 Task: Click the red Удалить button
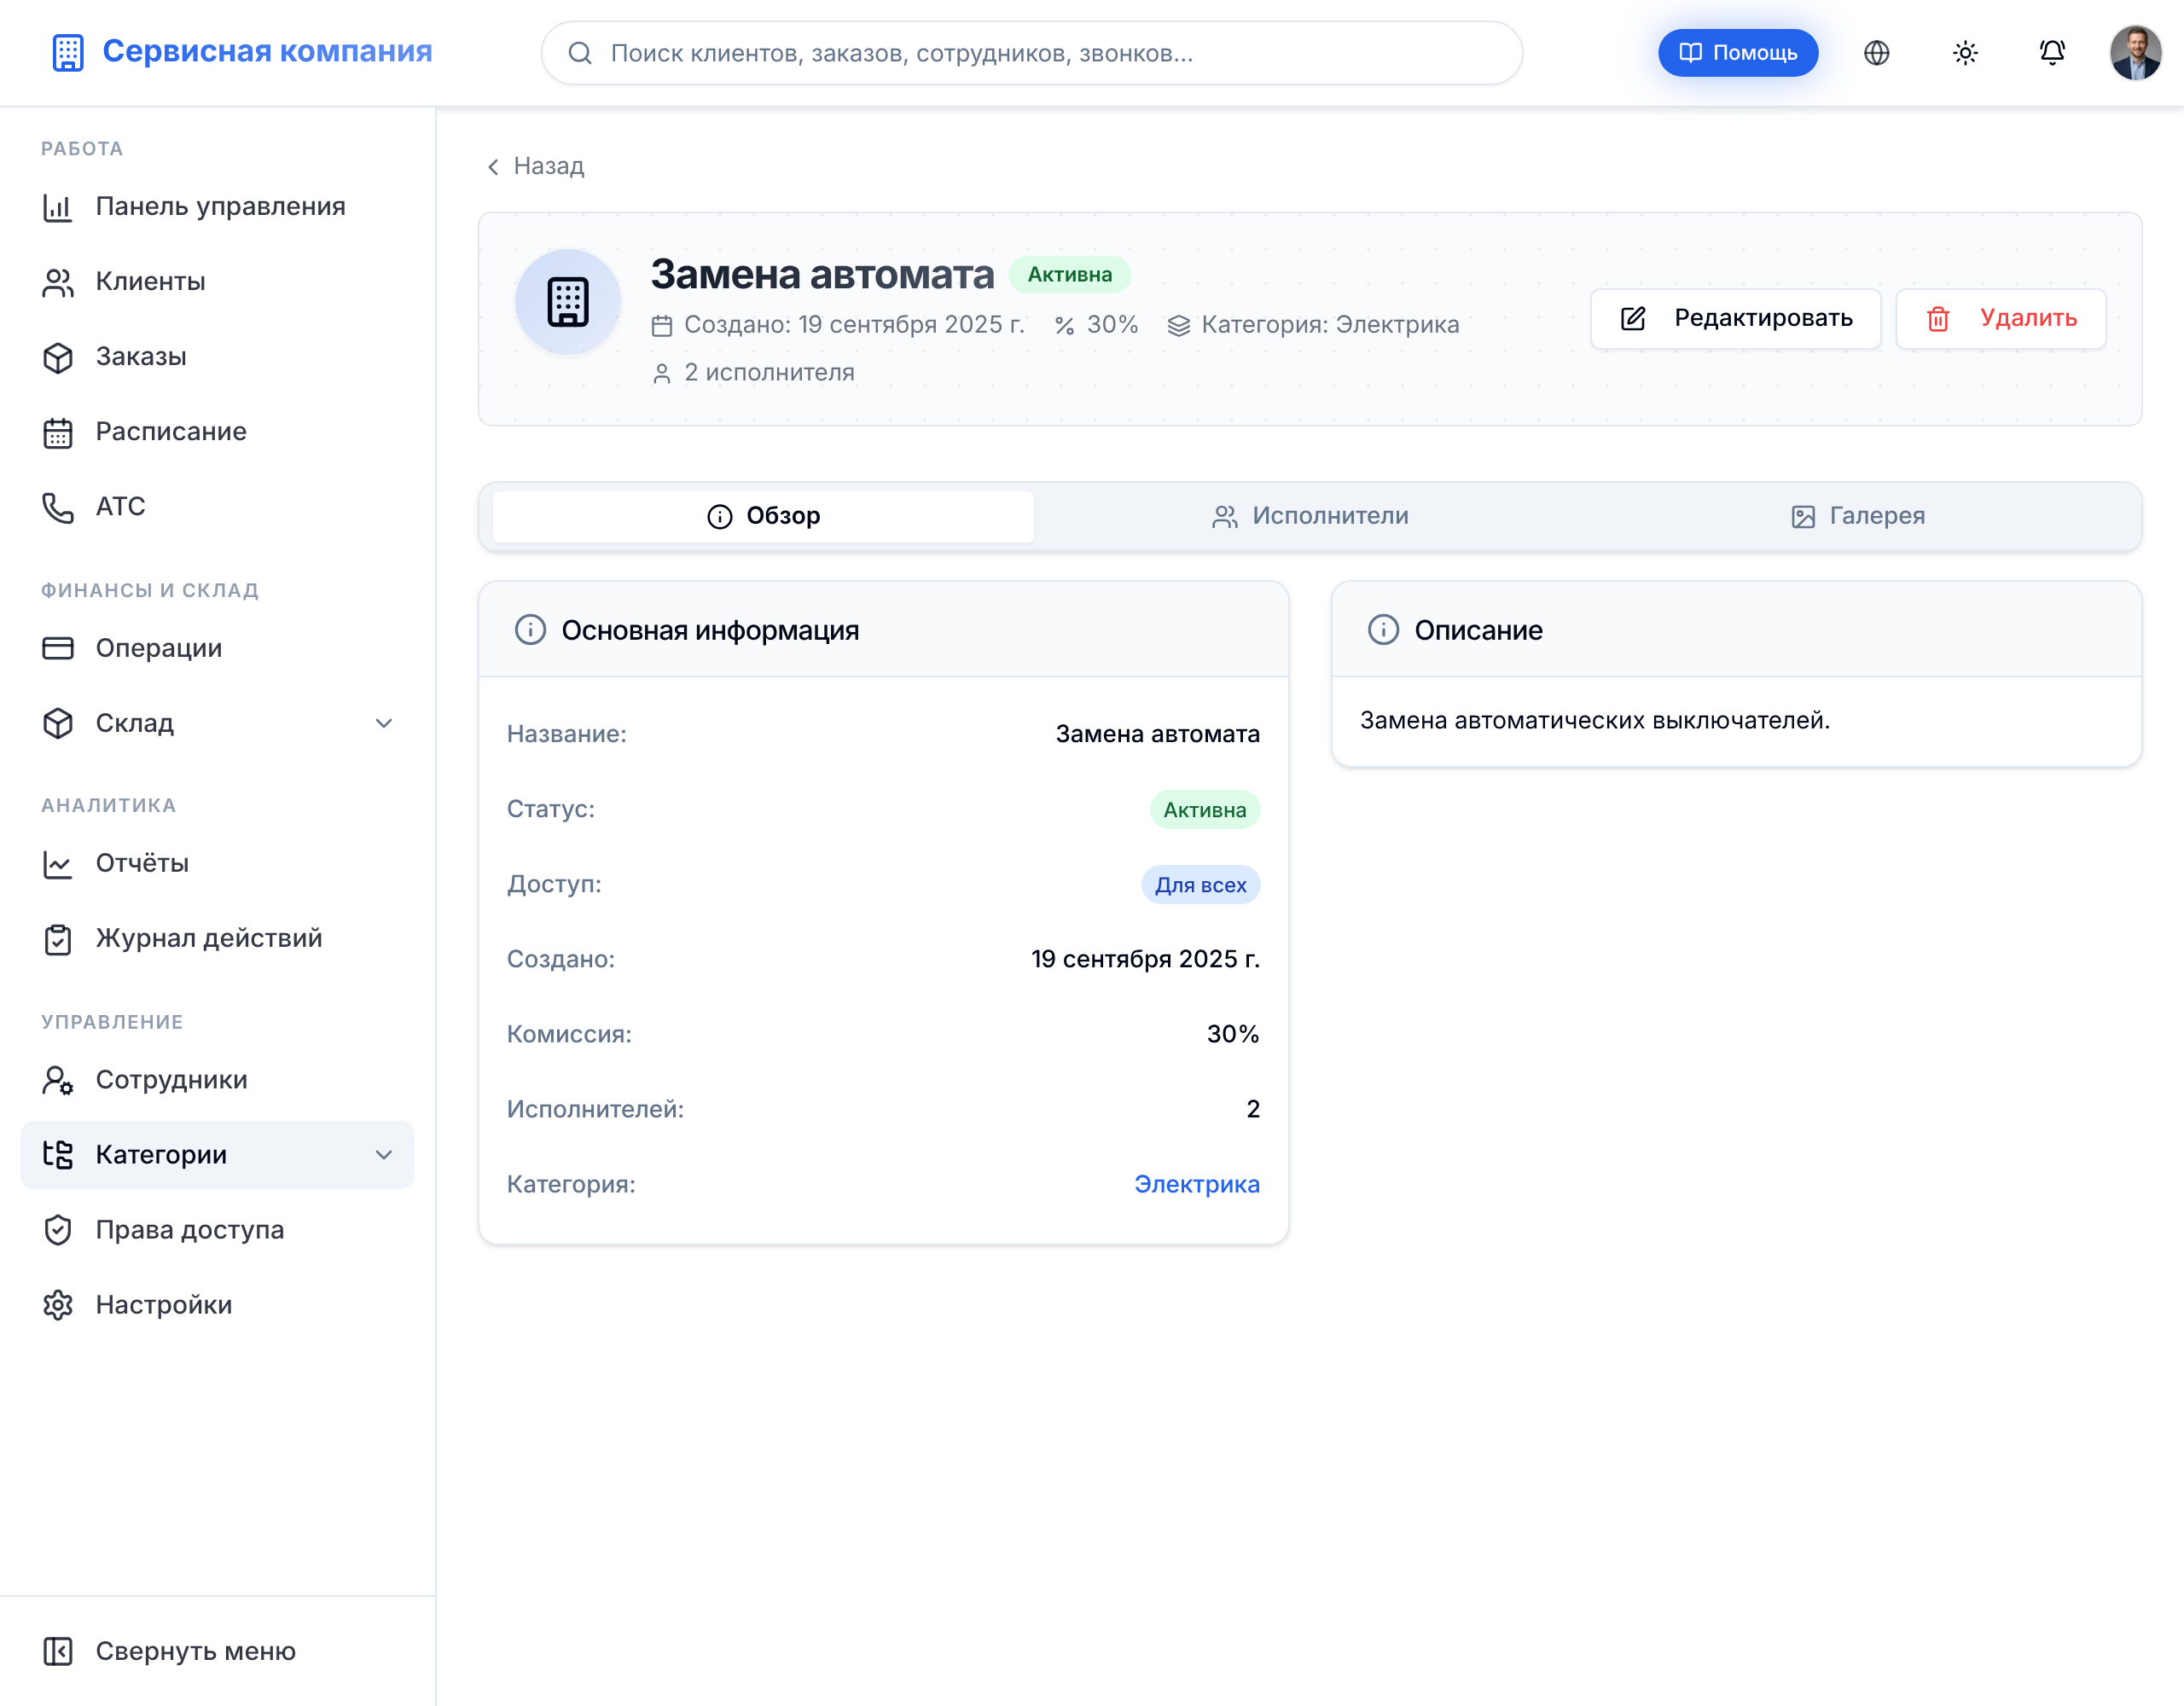pos(2001,318)
